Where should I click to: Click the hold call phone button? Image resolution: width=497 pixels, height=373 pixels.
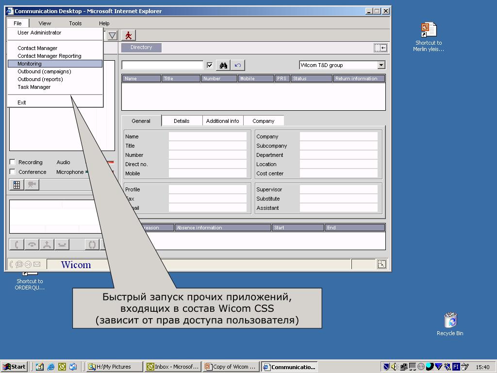[x=62, y=245]
